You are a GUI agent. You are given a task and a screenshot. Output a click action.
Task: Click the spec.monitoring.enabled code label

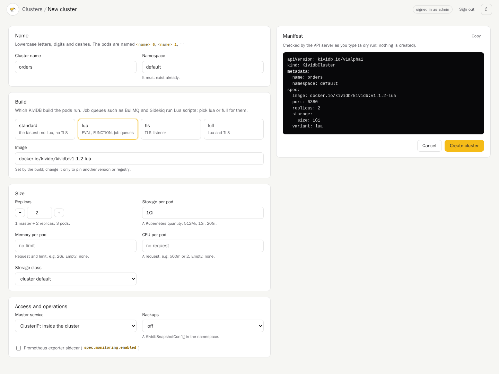[110, 348]
